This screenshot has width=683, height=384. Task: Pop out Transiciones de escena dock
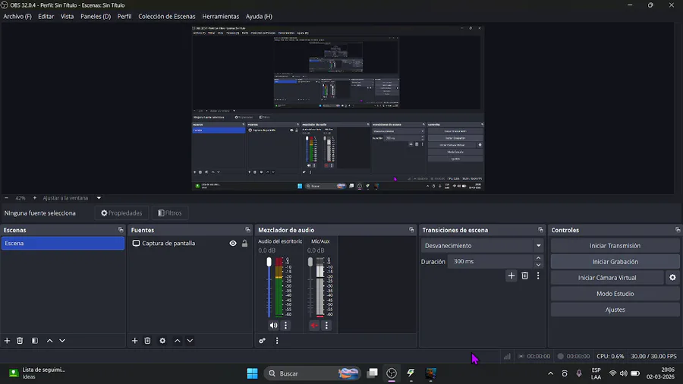(540, 230)
